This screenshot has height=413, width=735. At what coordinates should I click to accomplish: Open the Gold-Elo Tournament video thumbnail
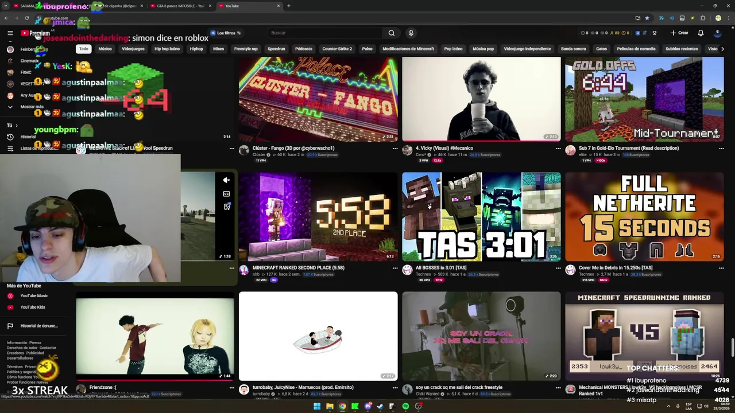tap(644, 98)
